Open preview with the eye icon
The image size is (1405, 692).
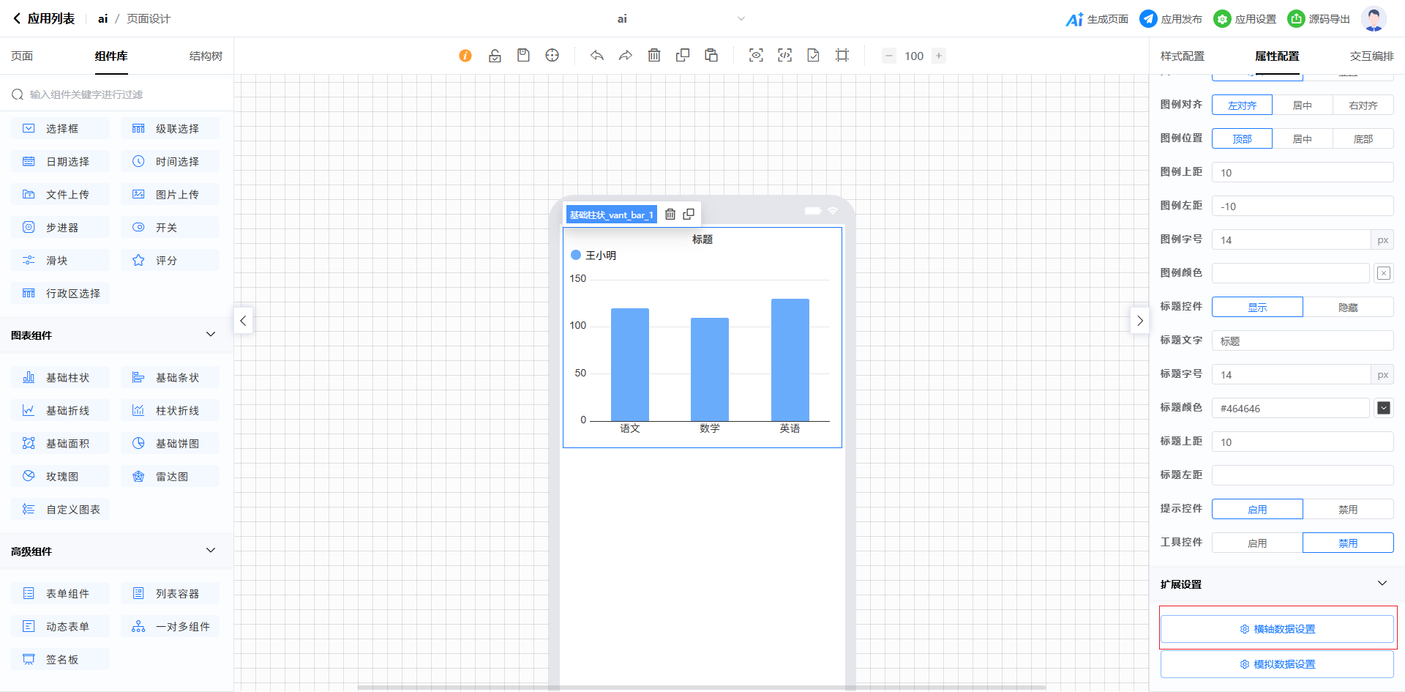tap(756, 56)
